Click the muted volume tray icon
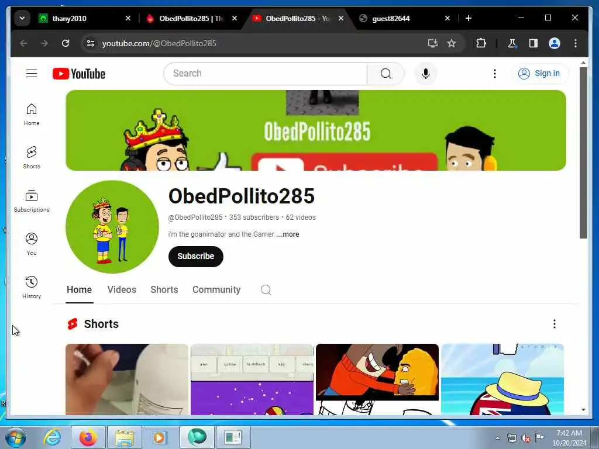The image size is (599, 449). click(526, 438)
